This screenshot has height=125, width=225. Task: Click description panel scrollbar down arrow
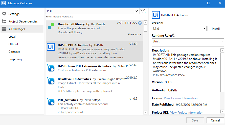point(222,111)
